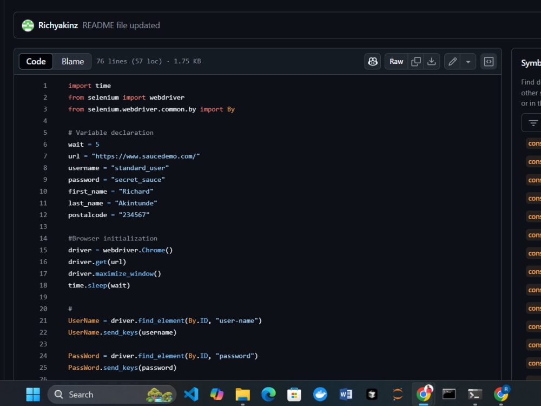Open Chrome with the R profile badge
The height and width of the screenshot is (406, 541).
(x=501, y=394)
